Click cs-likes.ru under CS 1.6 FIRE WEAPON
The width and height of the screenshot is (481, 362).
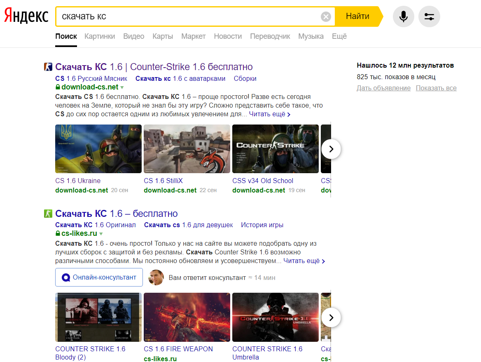point(160,359)
